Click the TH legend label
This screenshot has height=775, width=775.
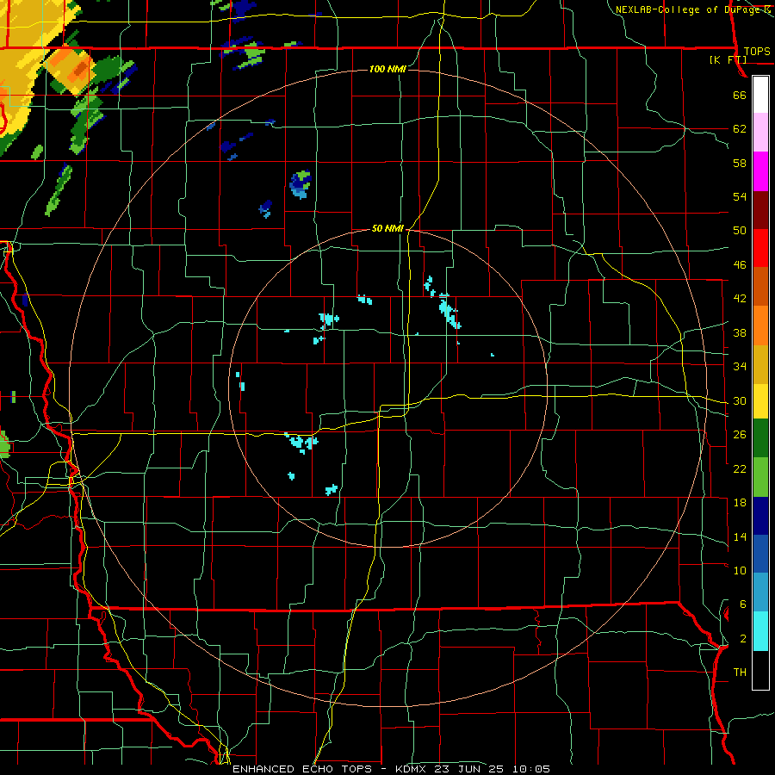coord(740,673)
